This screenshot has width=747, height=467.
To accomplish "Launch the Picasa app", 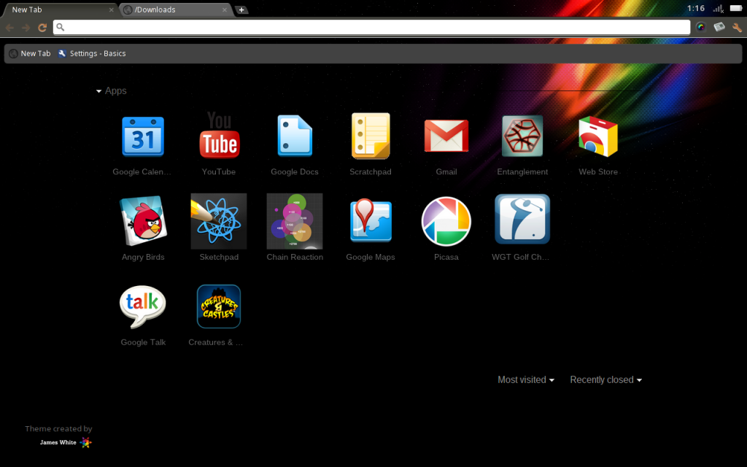I will 446,221.
